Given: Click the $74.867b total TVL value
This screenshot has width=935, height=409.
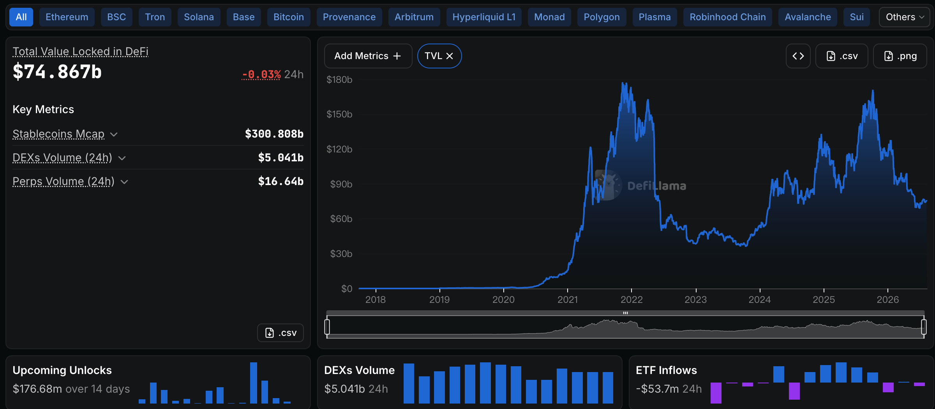Looking at the screenshot, I should [x=57, y=72].
